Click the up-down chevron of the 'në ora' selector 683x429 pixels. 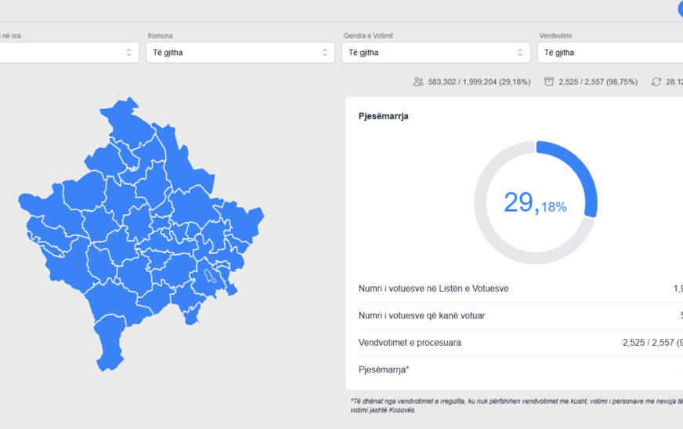point(129,53)
